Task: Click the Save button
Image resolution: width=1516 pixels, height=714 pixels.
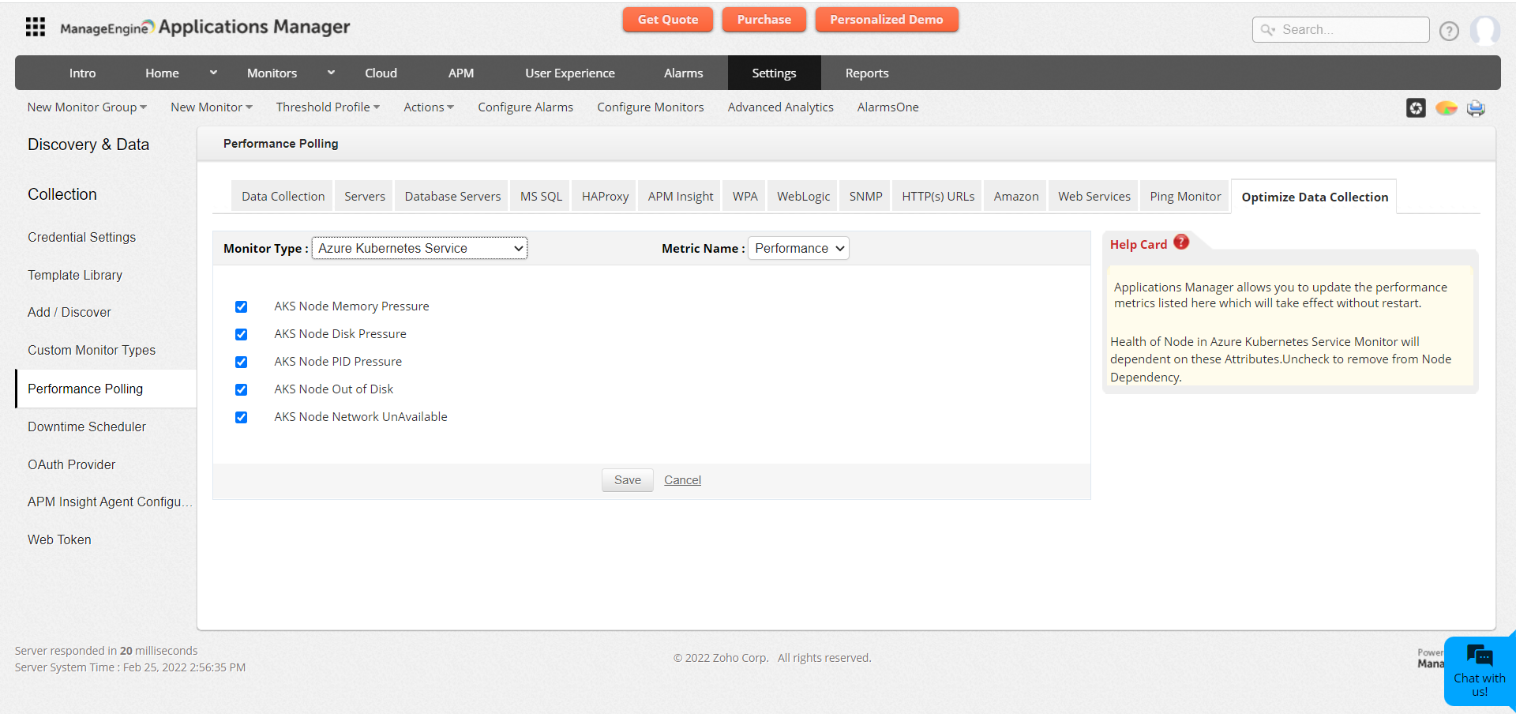Action: [x=627, y=480]
